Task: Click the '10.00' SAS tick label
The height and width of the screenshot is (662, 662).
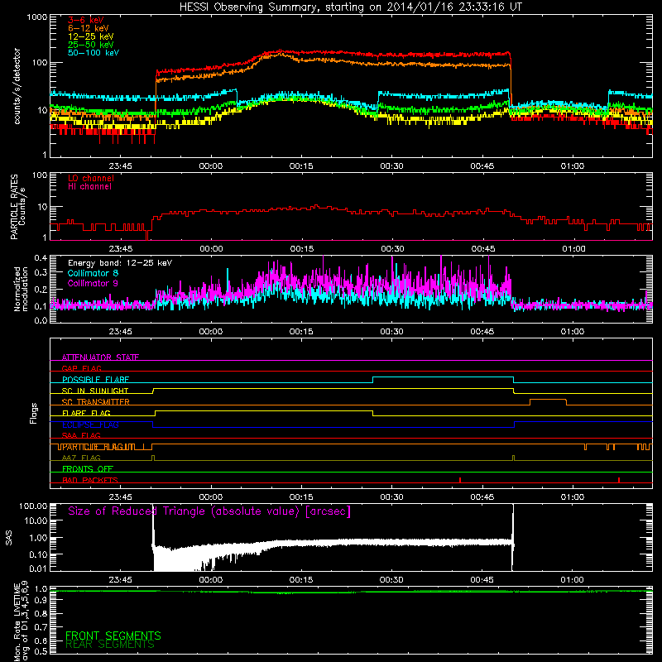Action: (36, 520)
